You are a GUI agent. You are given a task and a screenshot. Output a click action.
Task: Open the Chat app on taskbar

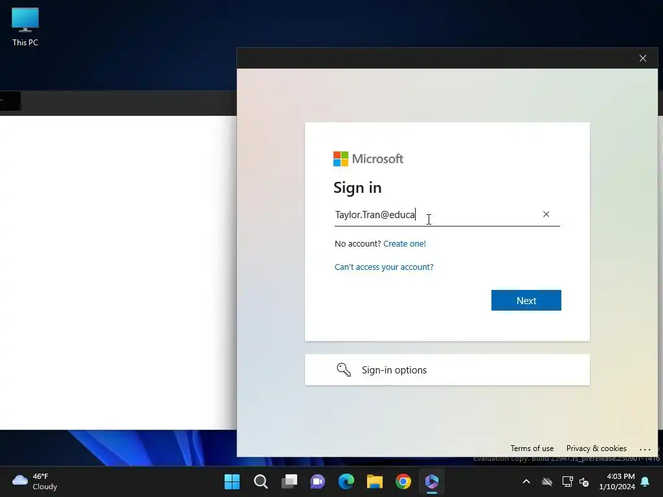point(317,481)
